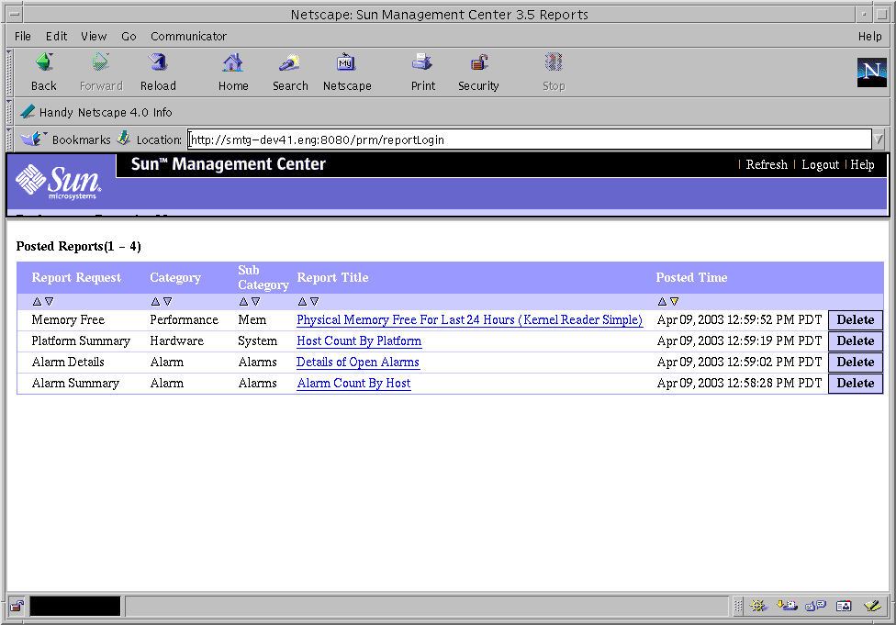Open the Edit menu

57,37
